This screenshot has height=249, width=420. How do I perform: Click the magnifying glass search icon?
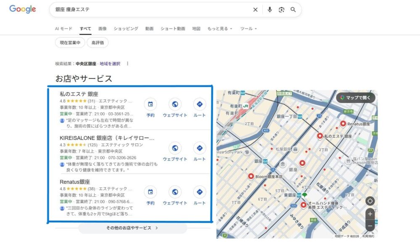click(293, 10)
